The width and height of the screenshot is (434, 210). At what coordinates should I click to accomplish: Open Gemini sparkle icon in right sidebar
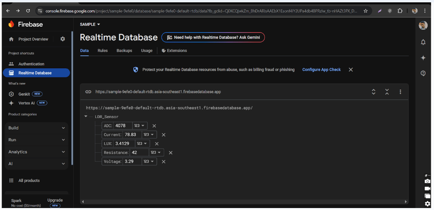point(423,58)
